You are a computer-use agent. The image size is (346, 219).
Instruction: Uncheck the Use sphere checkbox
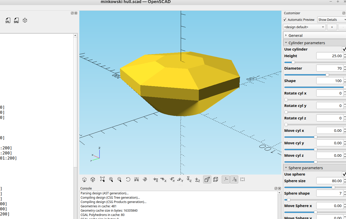tap(344, 174)
